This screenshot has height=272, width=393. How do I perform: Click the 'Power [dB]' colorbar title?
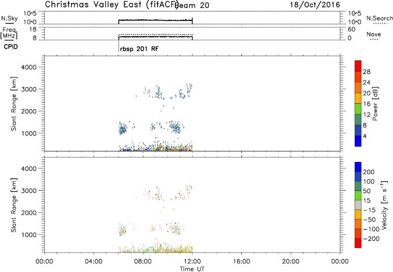click(x=375, y=104)
